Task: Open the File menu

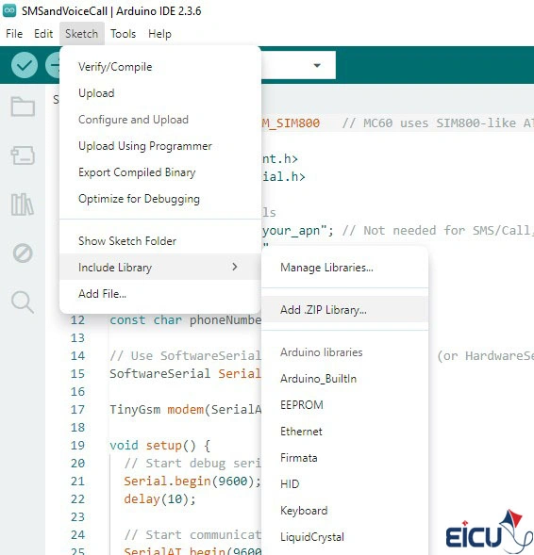Action: click(x=14, y=34)
